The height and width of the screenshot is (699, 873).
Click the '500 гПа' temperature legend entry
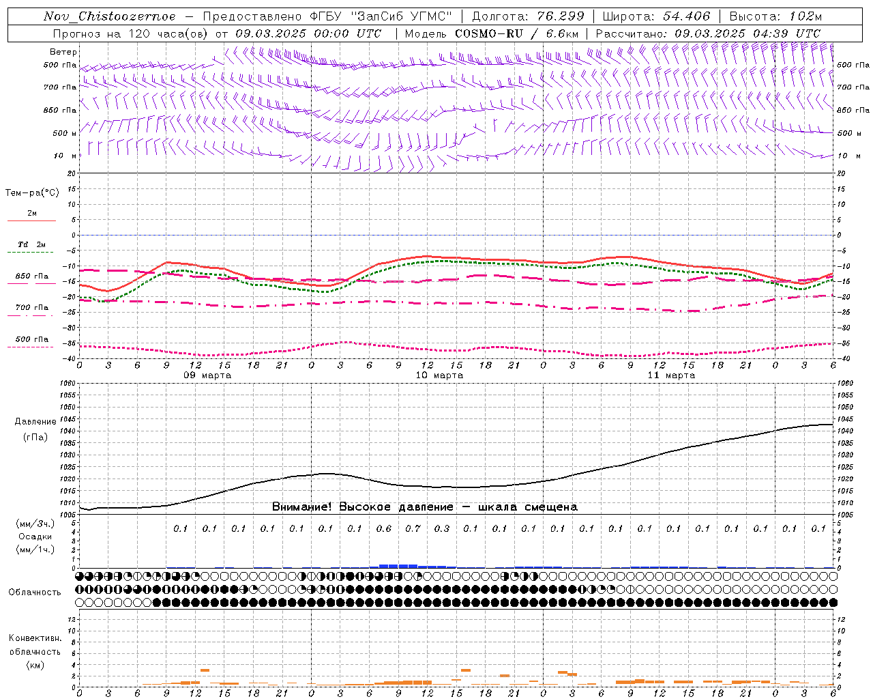(32, 339)
